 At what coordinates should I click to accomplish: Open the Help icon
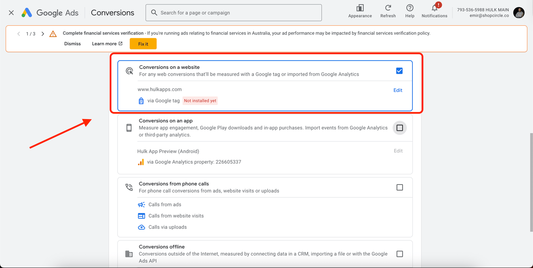(x=410, y=8)
